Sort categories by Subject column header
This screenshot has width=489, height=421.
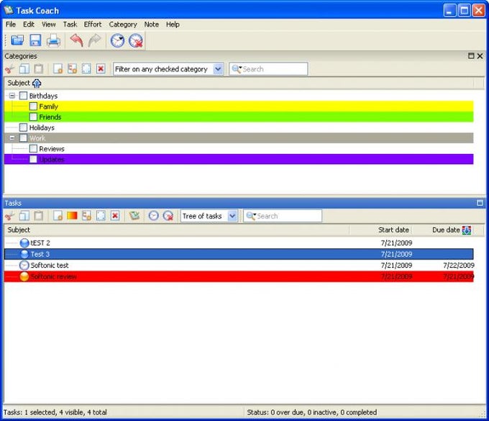coord(239,83)
